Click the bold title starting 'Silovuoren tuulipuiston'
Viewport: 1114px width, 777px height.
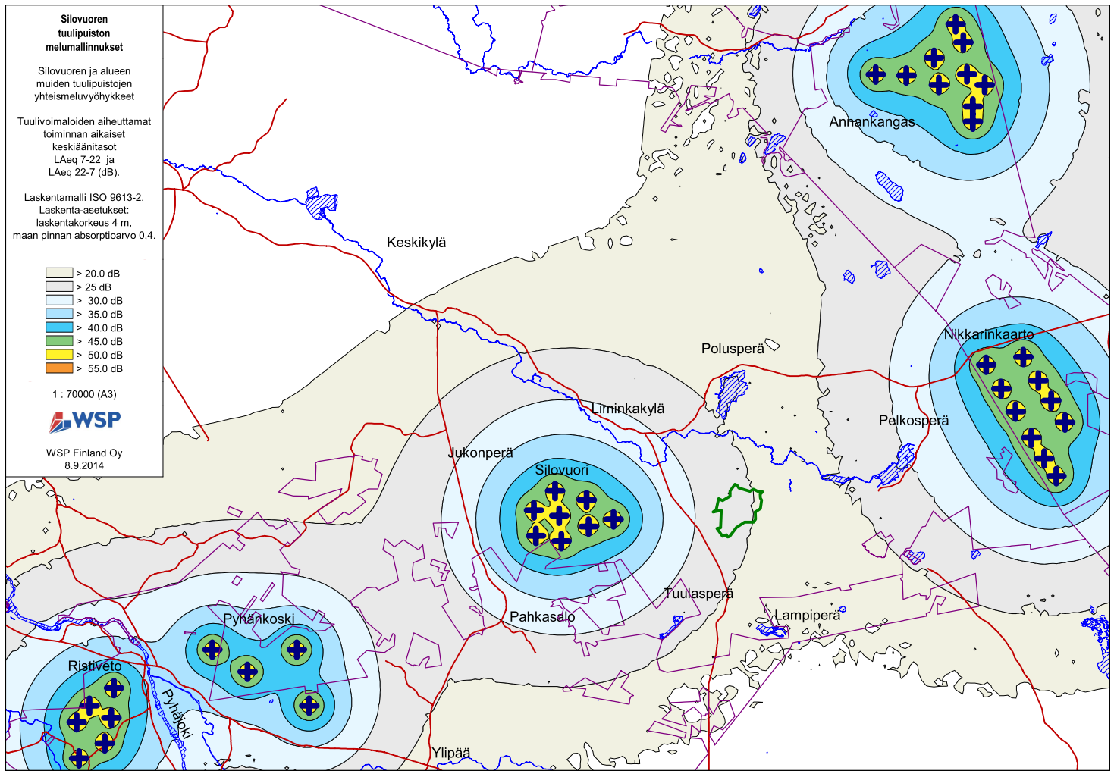click(x=84, y=33)
